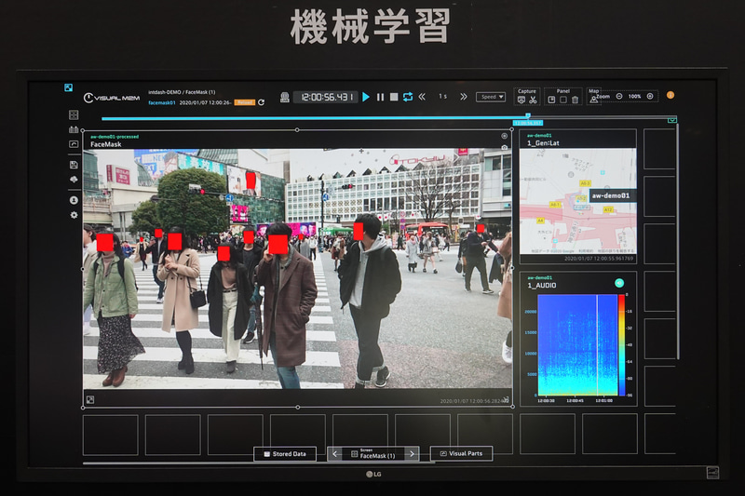Image resolution: width=745 pixels, height=496 pixels.
Task: Go to previous screen with left arrow
Action: (335, 454)
